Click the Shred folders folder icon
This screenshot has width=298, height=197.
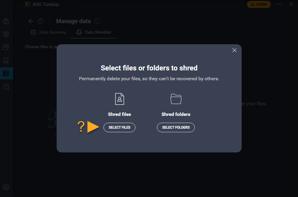pyautogui.click(x=176, y=99)
